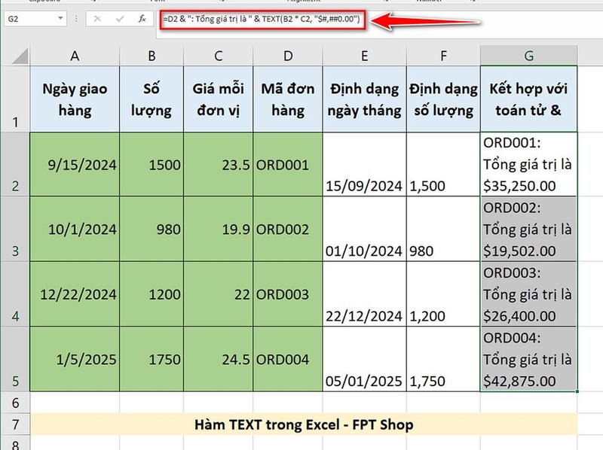Select unit price cell 19.9
Viewport: 603px width, 450px height.
[218, 230]
